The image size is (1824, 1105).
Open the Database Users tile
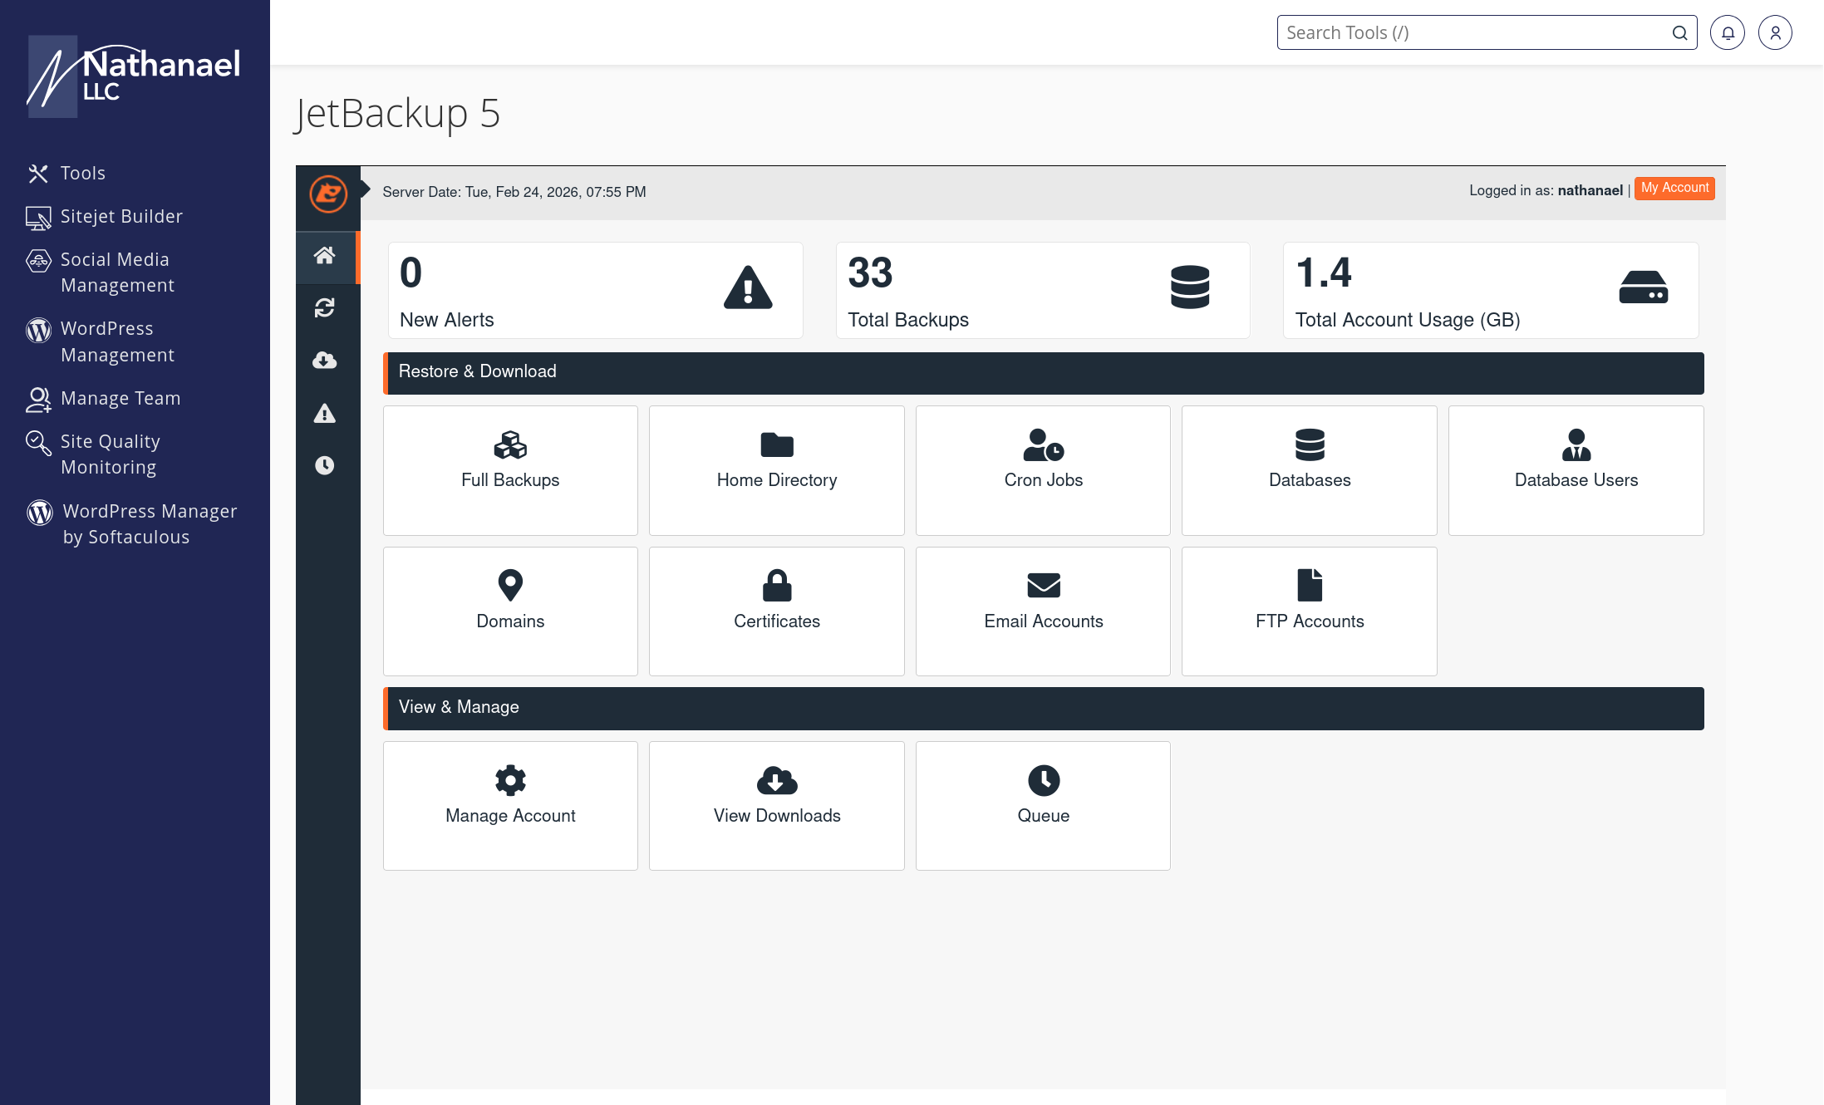(1576, 470)
